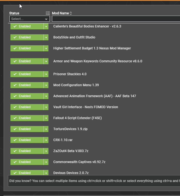Viewport: 180px width, 196px height.
Task: Expand status arrow for Fallout 4 Script Extender
Action: point(46,118)
